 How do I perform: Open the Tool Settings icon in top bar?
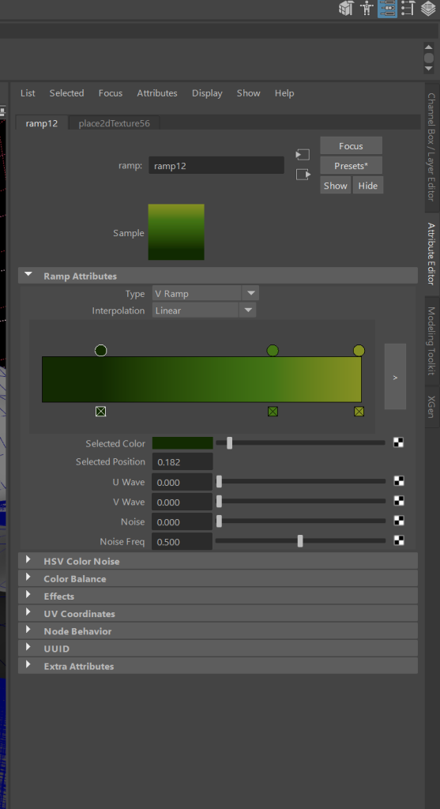pos(408,8)
